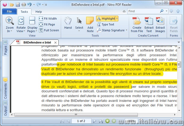184x126 pixels.
Task: Add a sticky Note
Action: tap(90, 24)
